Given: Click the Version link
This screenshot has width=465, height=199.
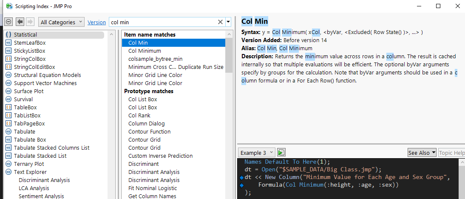Looking at the screenshot, I should coord(96,22).
